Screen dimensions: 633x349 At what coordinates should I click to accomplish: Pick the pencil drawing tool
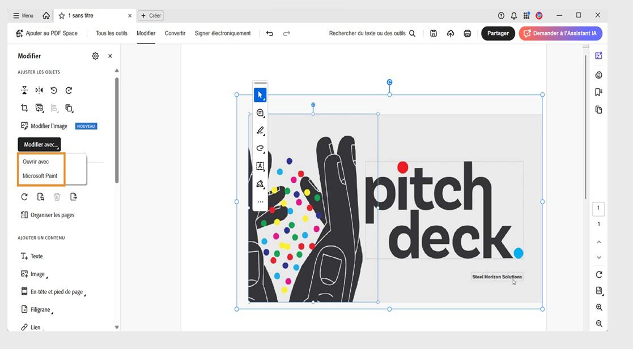click(260, 130)
